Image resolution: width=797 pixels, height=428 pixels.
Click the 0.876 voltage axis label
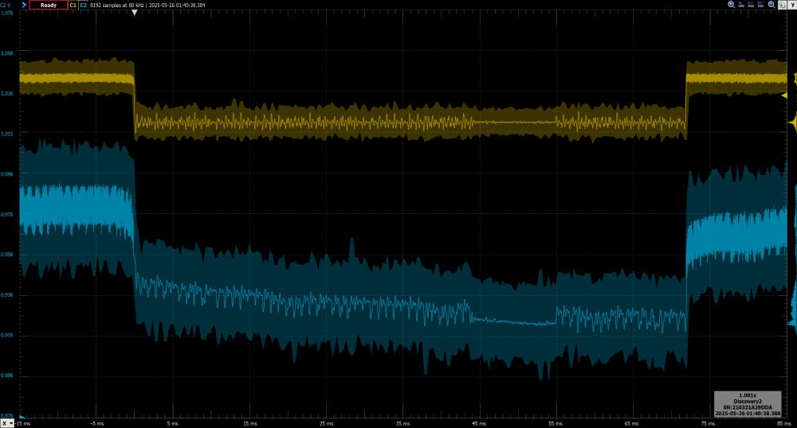(x=7, y=416)
